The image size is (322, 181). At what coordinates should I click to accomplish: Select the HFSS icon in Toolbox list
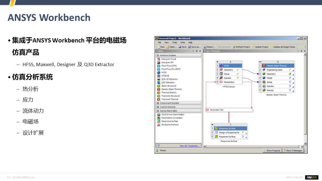click(x=159, y=72)
